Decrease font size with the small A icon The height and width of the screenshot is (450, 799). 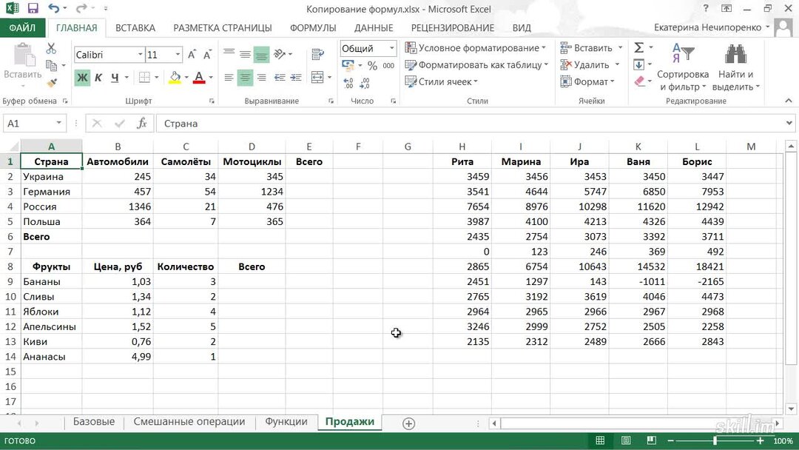[207, 55]
